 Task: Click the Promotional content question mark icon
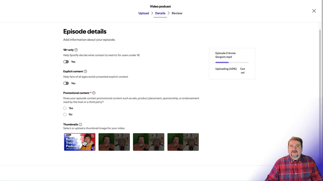pyautogui.click(x=94, y=93)
